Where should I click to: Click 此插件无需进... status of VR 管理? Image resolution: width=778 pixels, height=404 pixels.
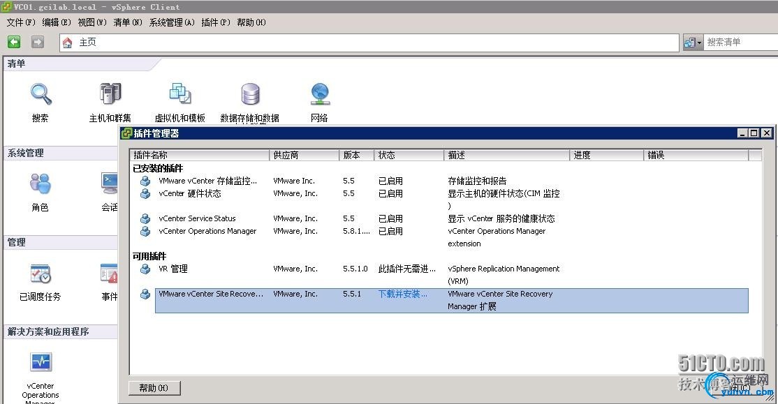(x=407, y=269)
